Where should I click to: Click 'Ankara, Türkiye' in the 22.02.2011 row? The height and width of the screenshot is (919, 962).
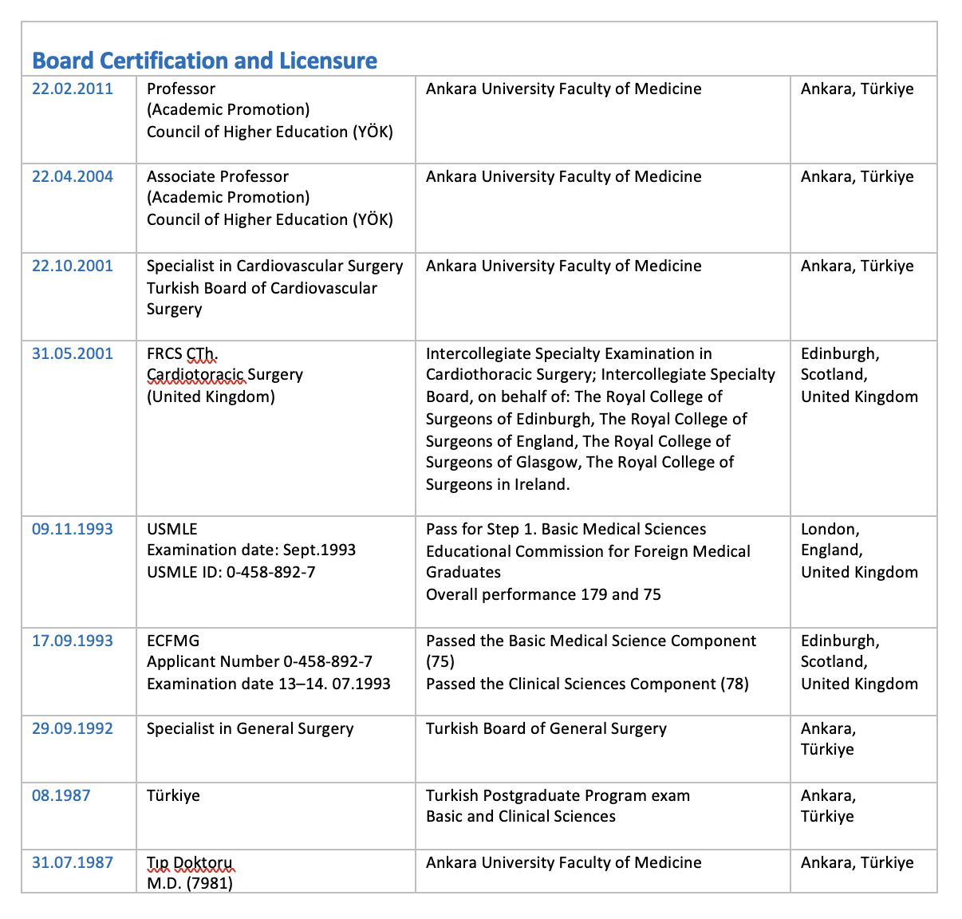pos(858,89)
